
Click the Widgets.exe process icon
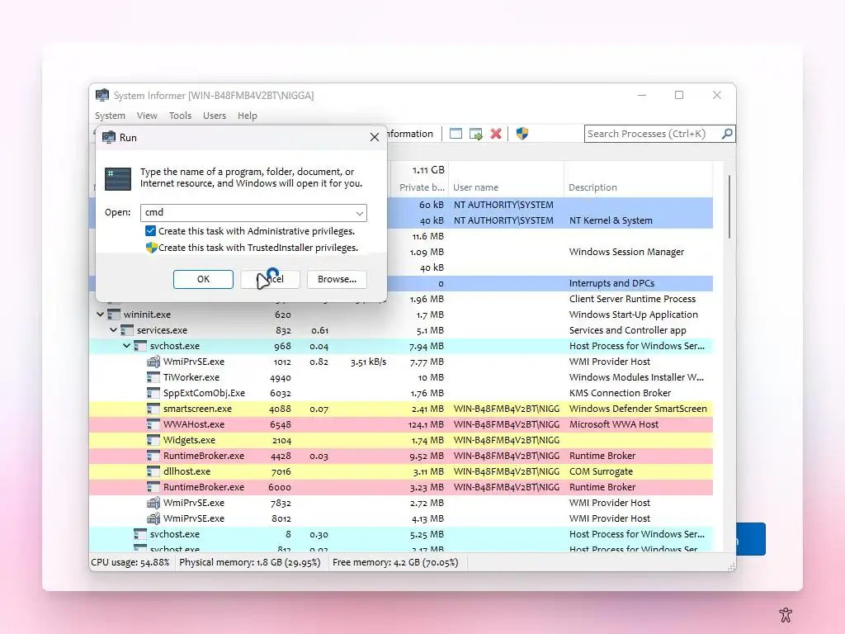point(153,440)
